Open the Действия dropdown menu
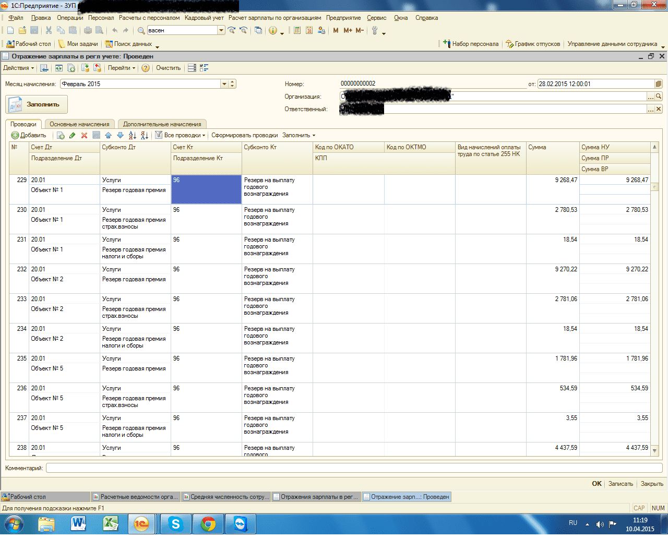Screen dimensions: 668x538 pos(18,68)
